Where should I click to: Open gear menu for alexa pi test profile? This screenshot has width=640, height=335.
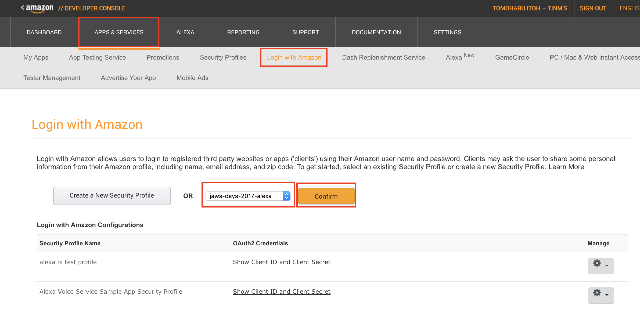601,266
